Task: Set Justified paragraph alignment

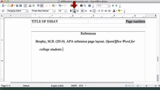Action: [94, 11]
